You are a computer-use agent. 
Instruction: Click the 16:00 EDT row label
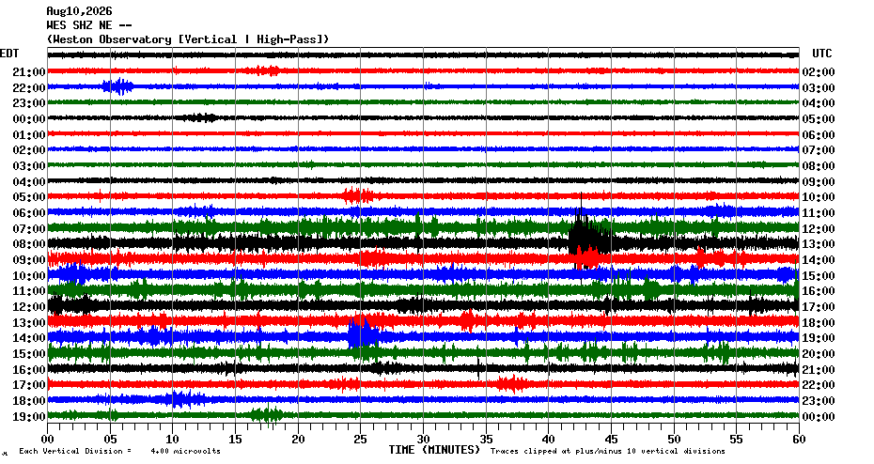[29, 370]
